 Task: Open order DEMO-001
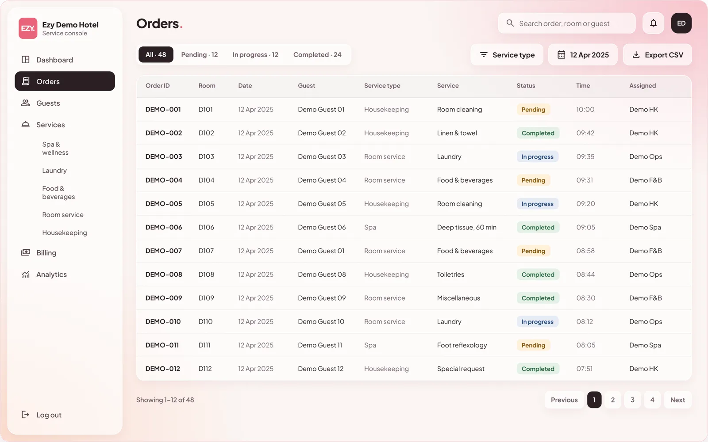163,110
